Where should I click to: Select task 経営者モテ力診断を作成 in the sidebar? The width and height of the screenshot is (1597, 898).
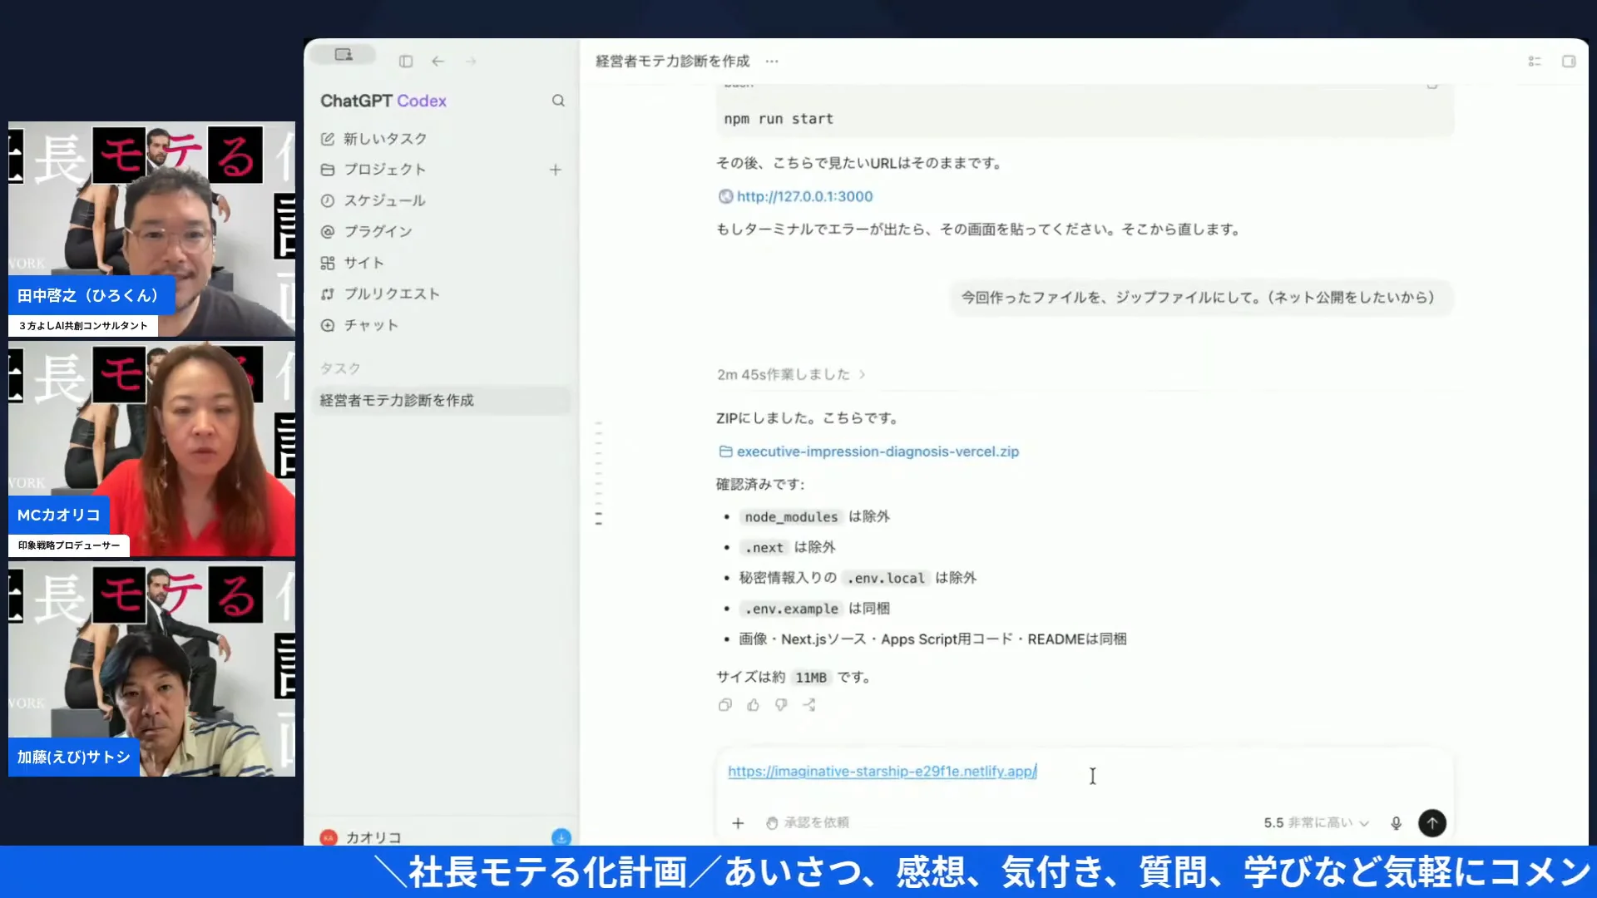[x=442, y=400]
